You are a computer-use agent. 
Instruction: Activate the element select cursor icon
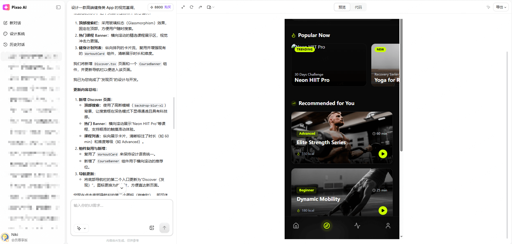488,7
